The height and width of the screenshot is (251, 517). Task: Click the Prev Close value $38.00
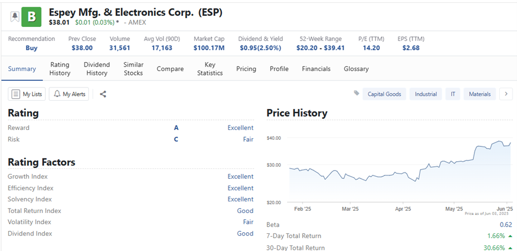click(x=82, y=48)
